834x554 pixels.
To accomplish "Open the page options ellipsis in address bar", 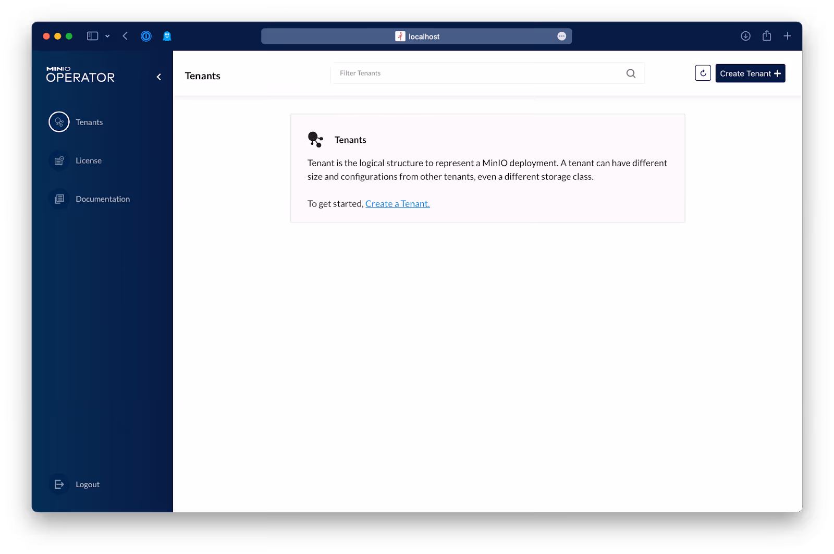I will coord(561,36).
